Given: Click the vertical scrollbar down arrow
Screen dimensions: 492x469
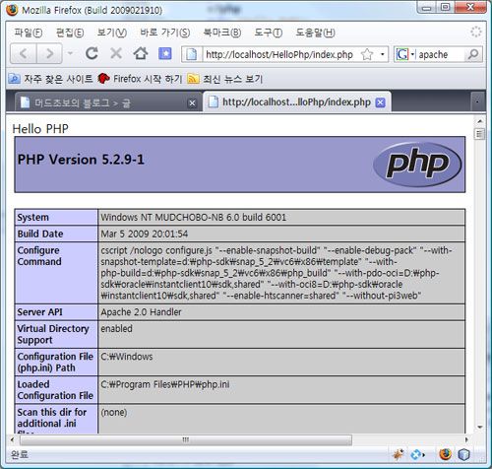Looking at the screenshot, I should 480,428.
